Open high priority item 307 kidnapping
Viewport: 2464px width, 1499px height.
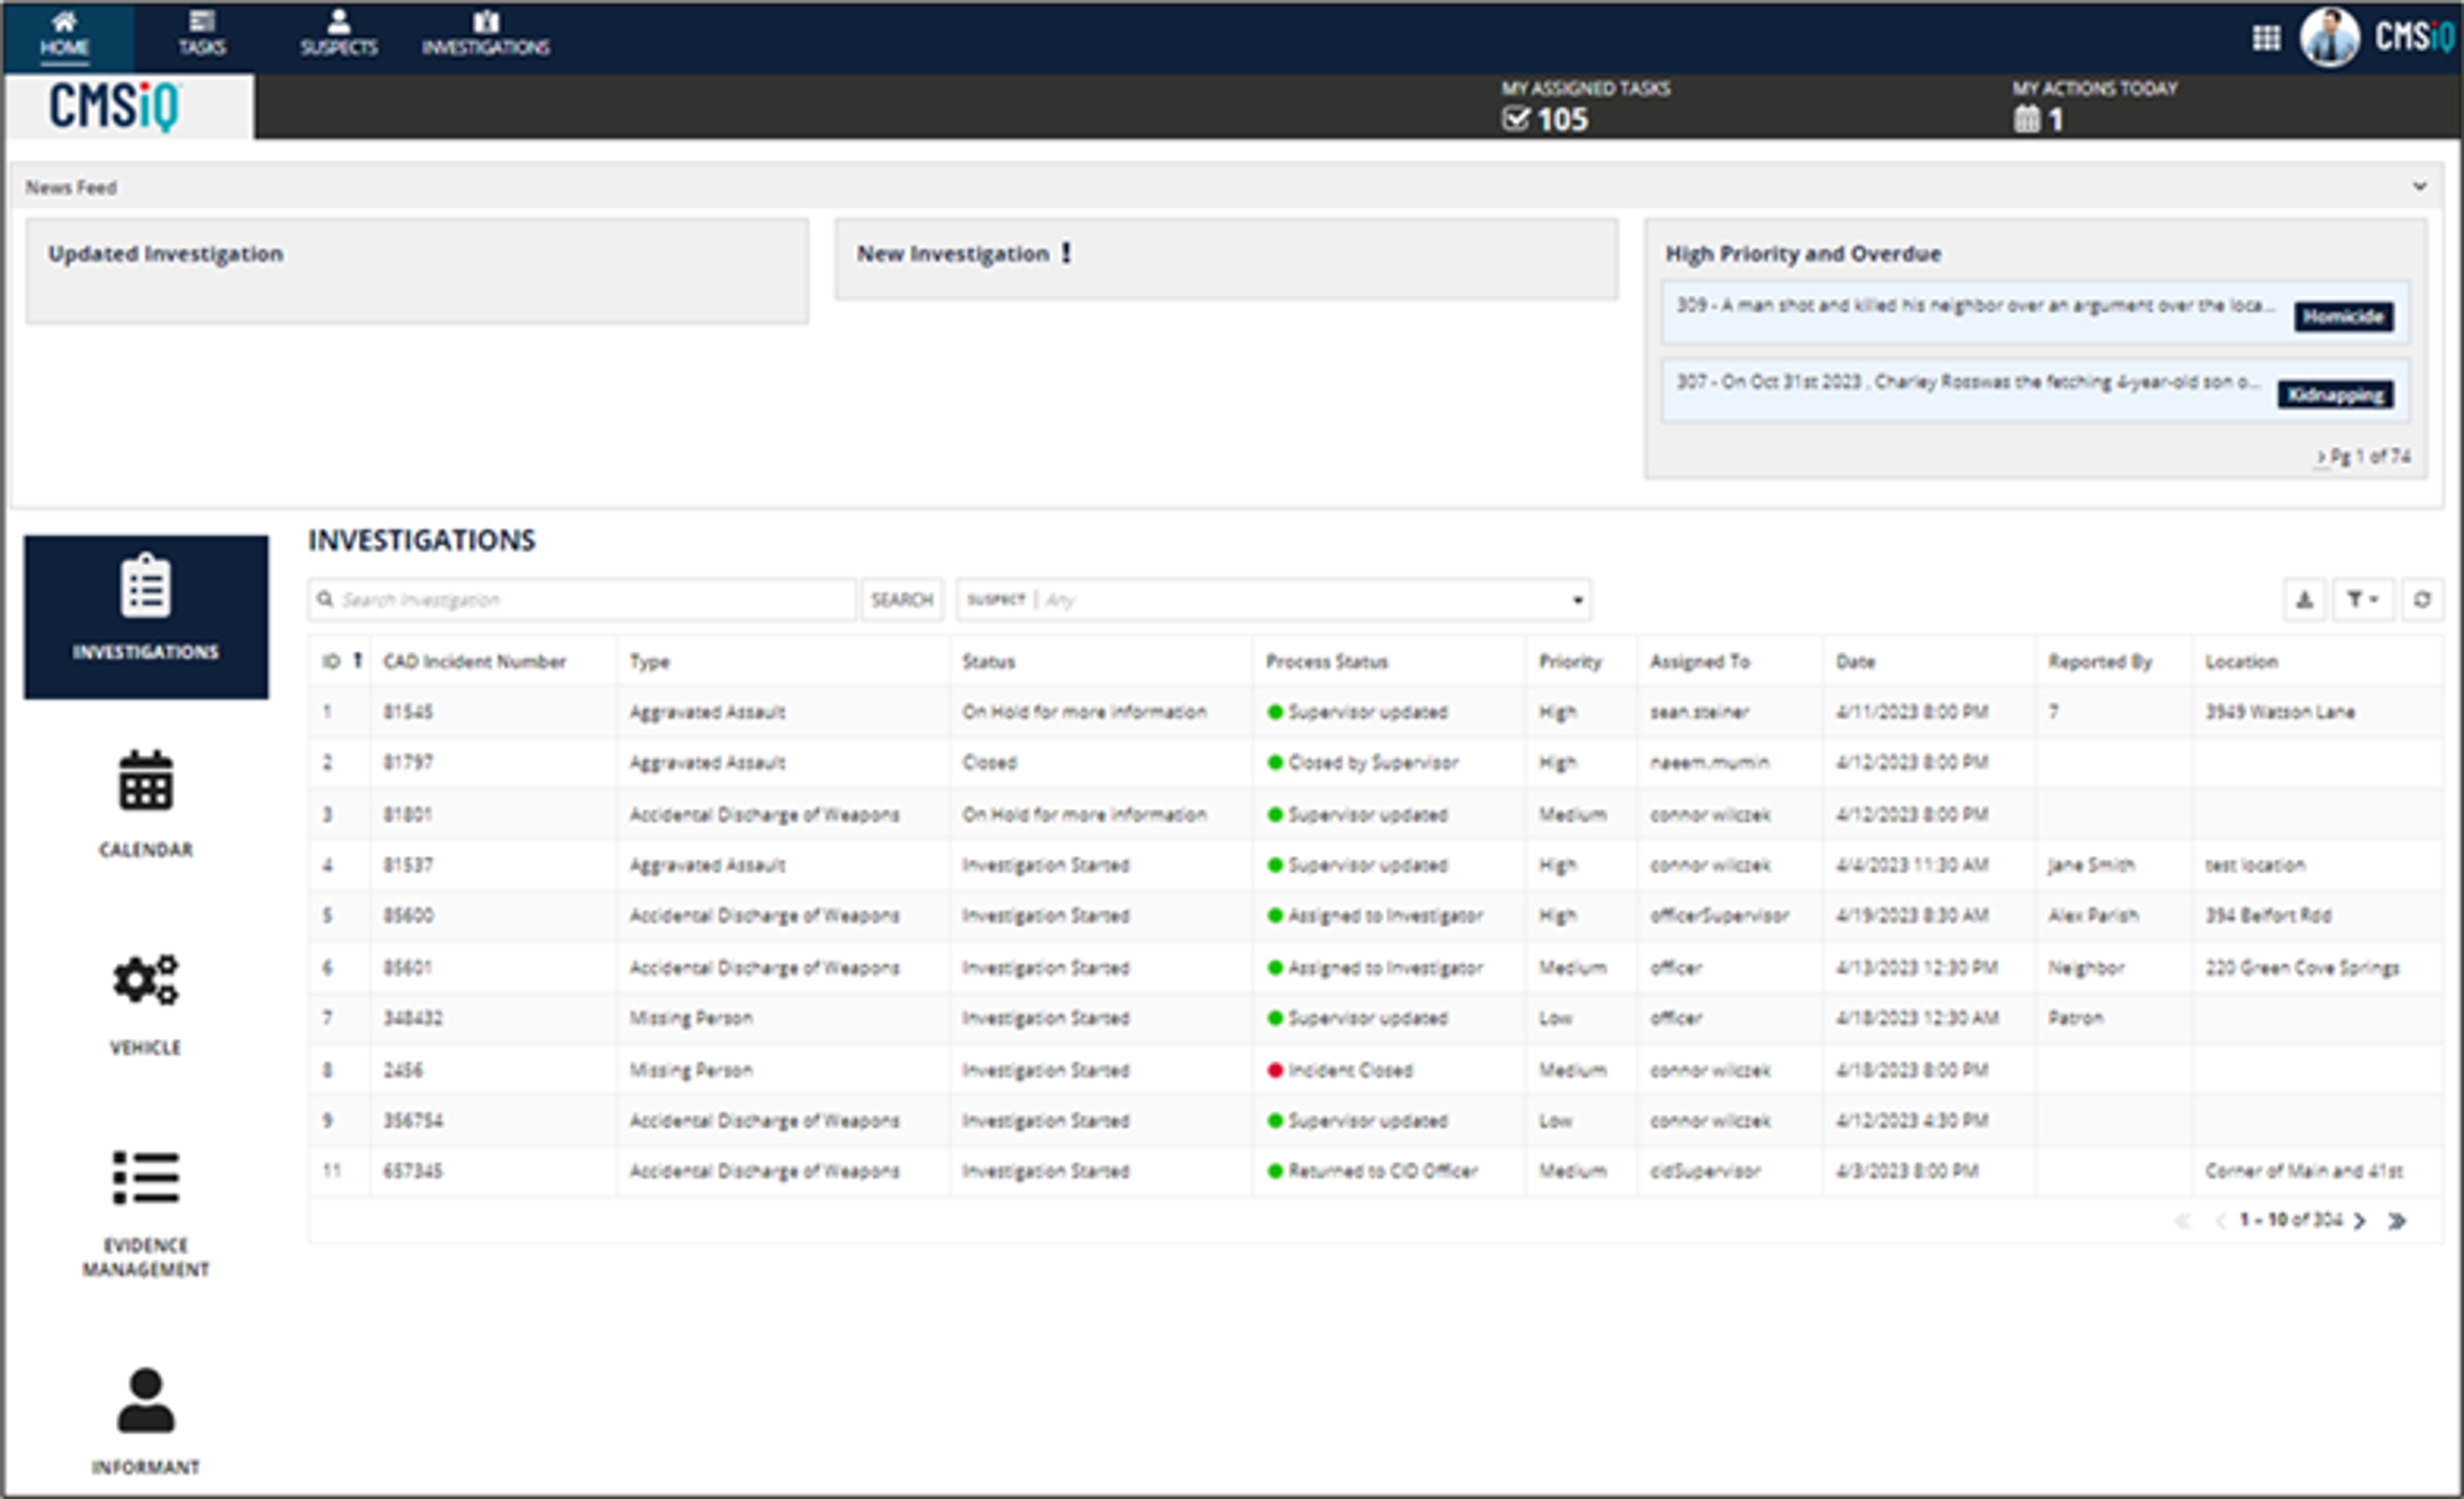pyautogui.click(x=2035, y=390)
